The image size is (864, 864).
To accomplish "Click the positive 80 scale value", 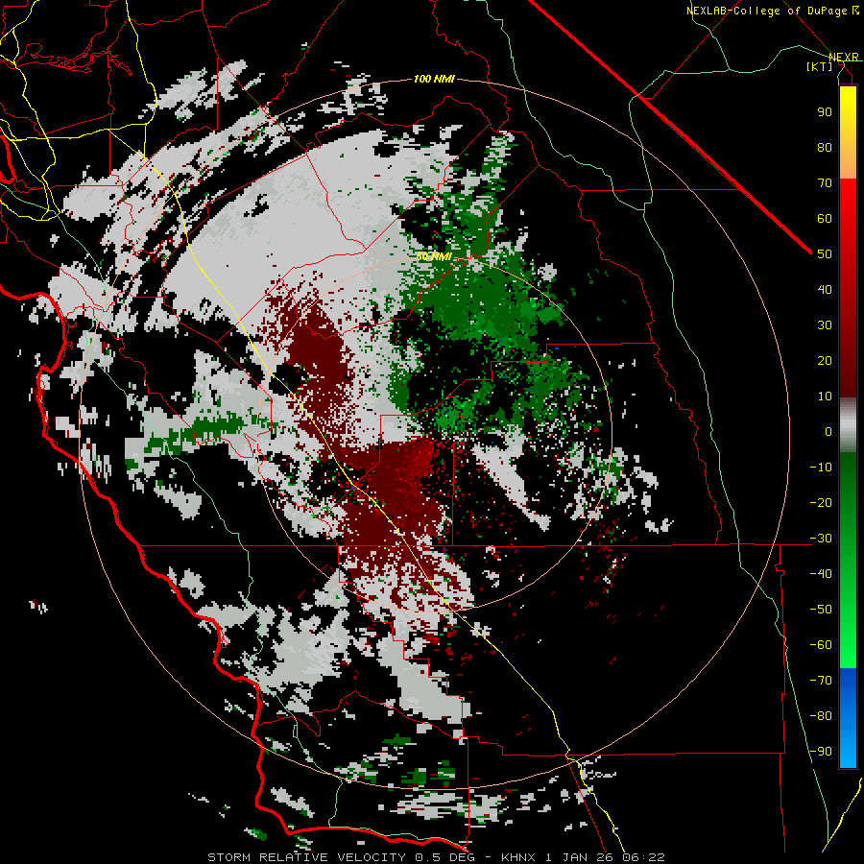I will pos(825,148).
